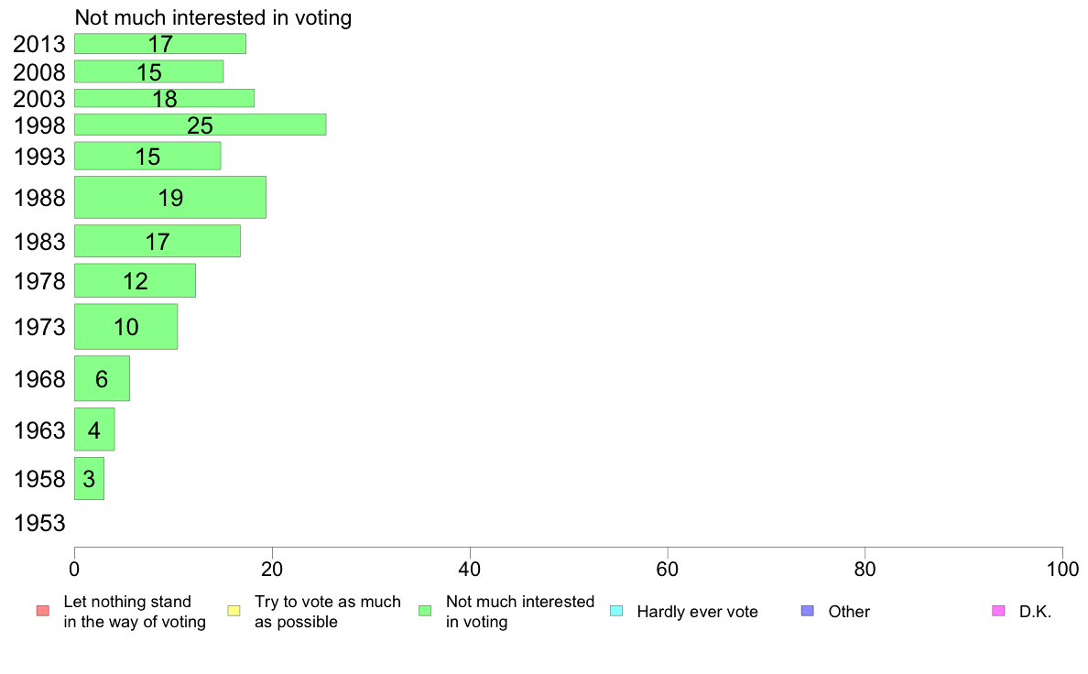The height and width of the screenshot is (674, 1088).
Task: Click the 'Hardly ever vote' legend label
Action: coord(697,612)
